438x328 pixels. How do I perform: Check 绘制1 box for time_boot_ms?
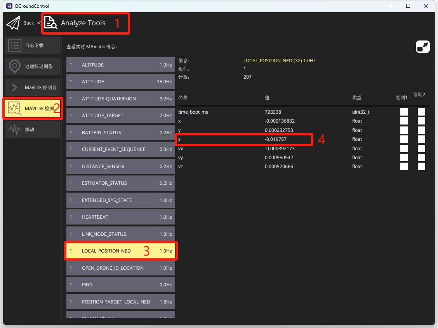pos(404,112)
